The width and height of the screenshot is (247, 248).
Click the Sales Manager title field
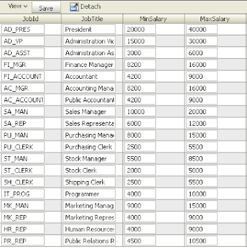[89, 112]
